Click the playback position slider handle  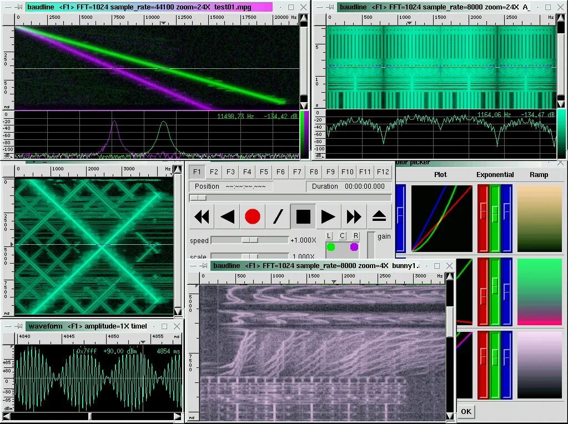pos(198,198)
